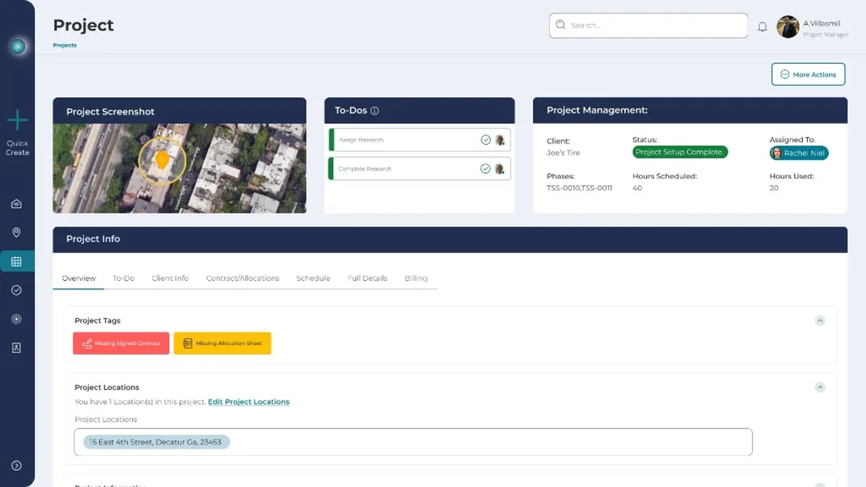Collapse the Project Tags section

click(820, 320)
